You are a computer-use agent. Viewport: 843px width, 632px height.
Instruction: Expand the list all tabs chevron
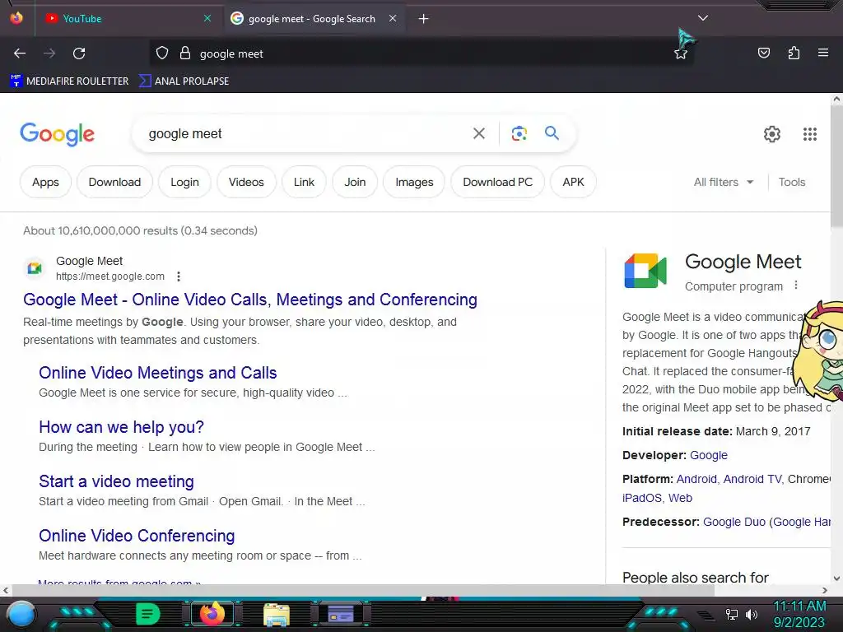703,18
